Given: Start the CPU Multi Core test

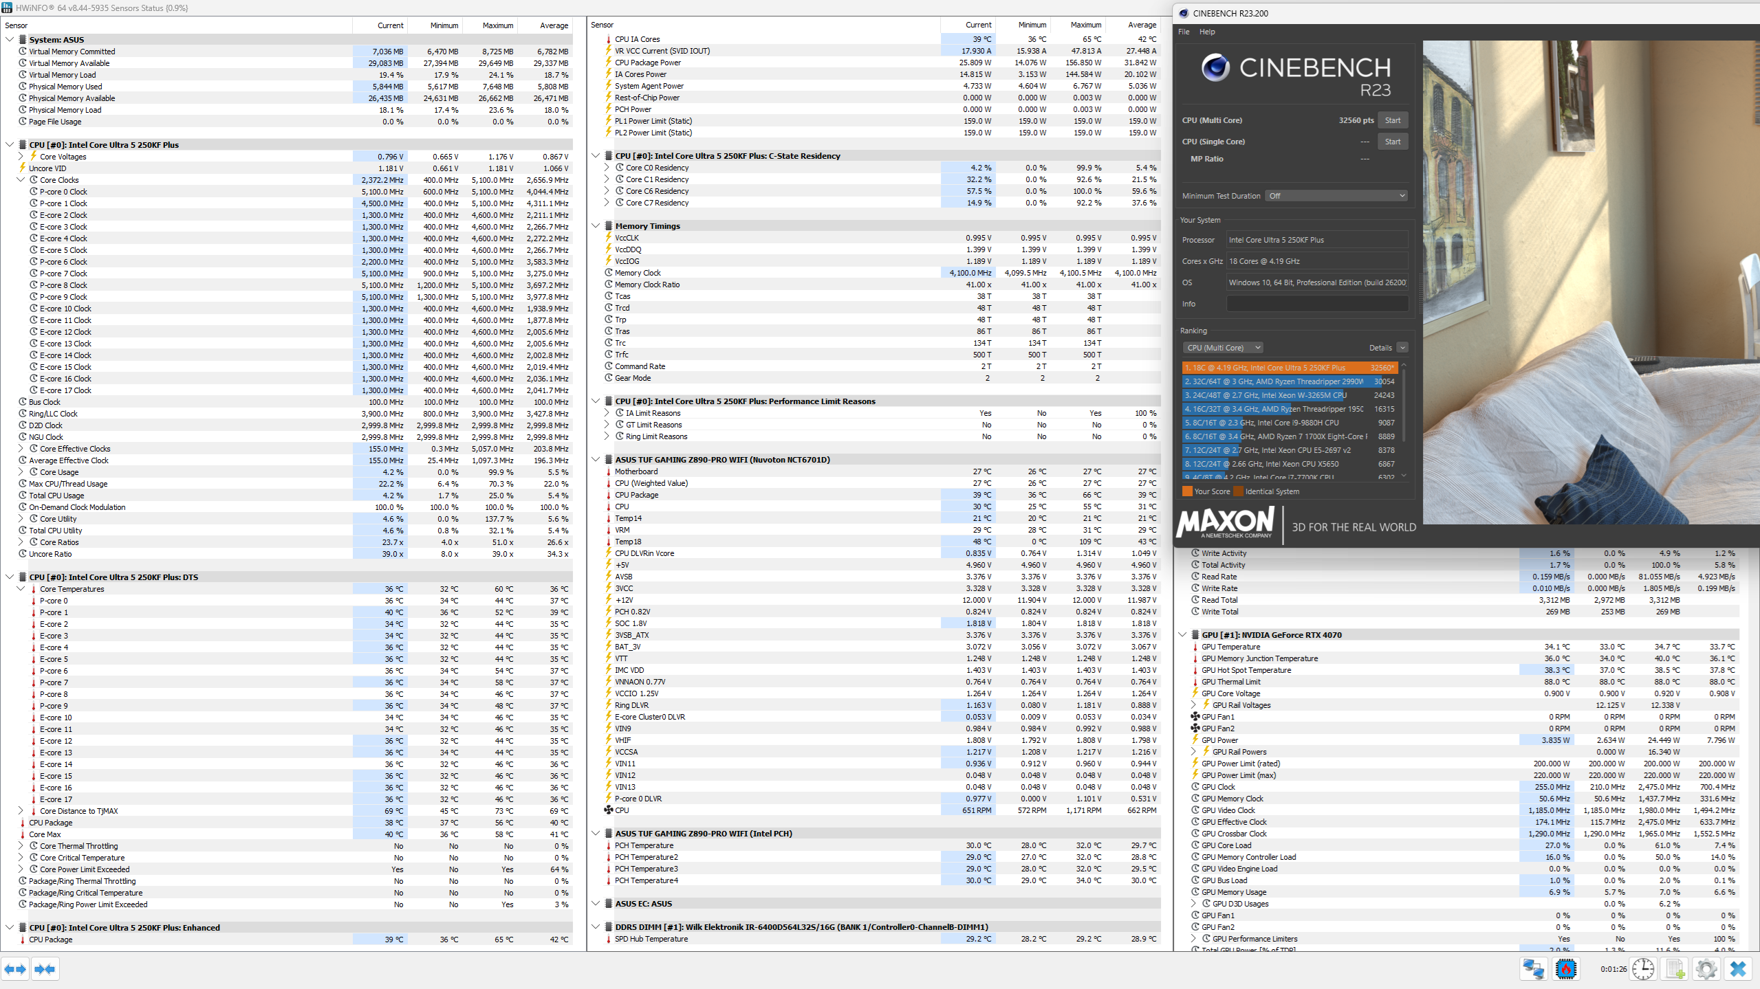Looking at the screenshot, I should 1392,120.
